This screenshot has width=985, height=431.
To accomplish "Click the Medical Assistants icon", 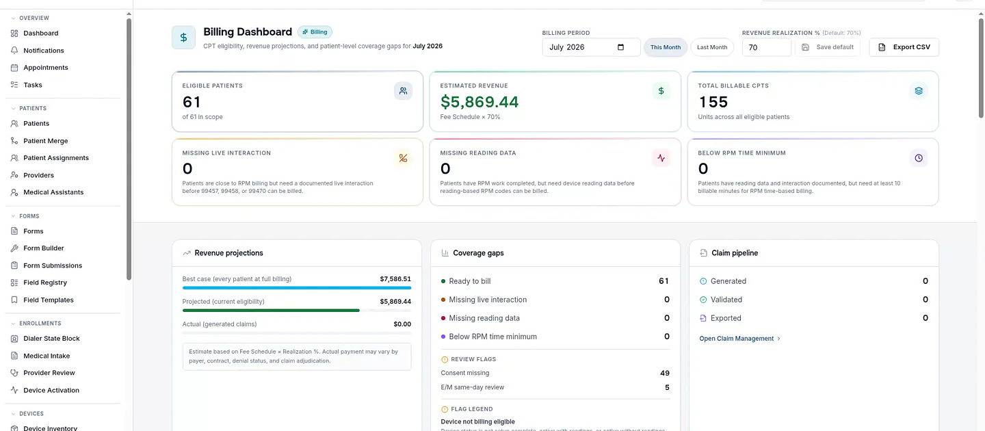I will pos(14,192).
